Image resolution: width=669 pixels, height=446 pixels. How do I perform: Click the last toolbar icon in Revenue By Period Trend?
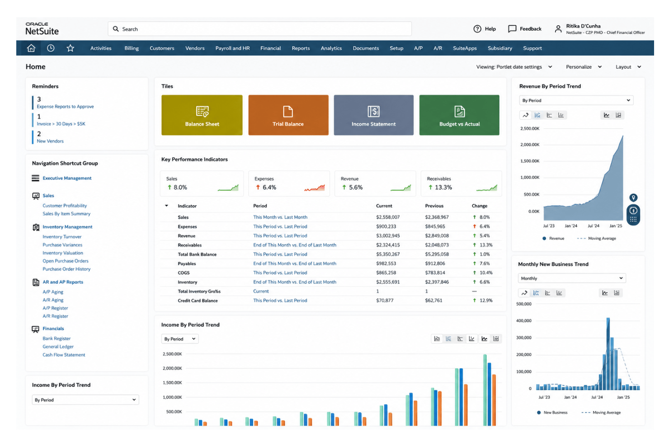pos(618,115)
